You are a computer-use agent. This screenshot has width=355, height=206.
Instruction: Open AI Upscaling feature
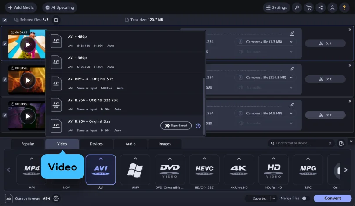pos(60,7)
